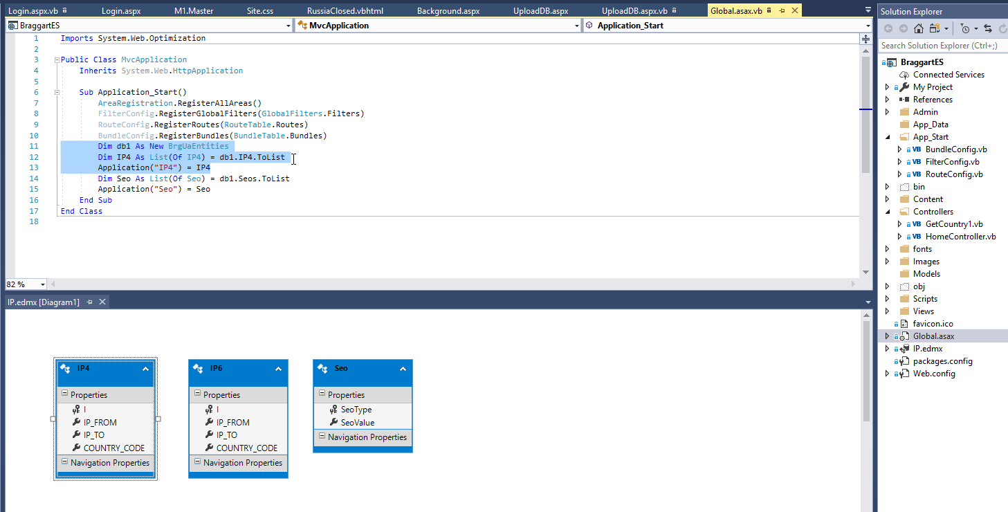This screenshot has width=1008, height=512.
Task: Switch to the Site.css tab
Action: tap(260, 11)
